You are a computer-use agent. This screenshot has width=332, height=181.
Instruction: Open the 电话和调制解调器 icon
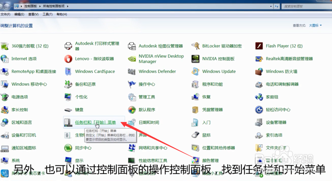[259, 84]
